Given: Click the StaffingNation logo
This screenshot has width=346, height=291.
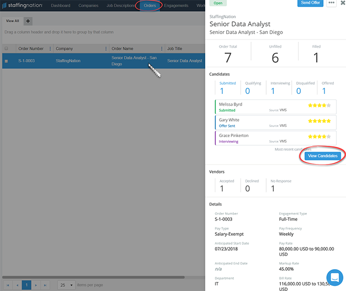Looking at the screenshot, I should point(21,6).
